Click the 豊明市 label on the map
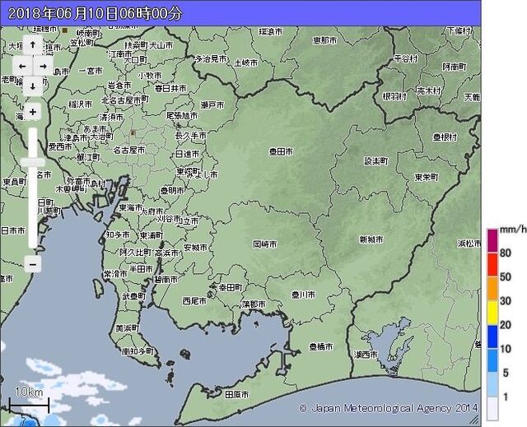The height and width of the screenshot is (427, 527). [x=172, y=191]
